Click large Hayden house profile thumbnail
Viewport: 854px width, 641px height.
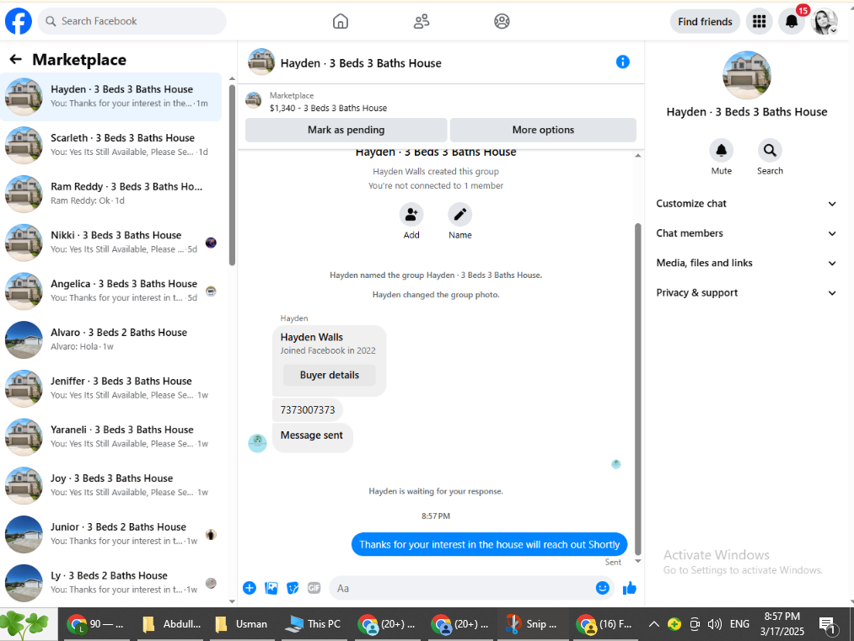coord(747,75)
